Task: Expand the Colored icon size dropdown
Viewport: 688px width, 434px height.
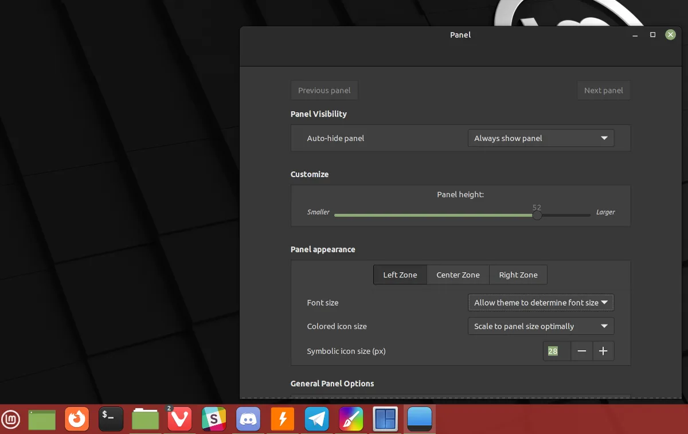Action: pos(541,326)
